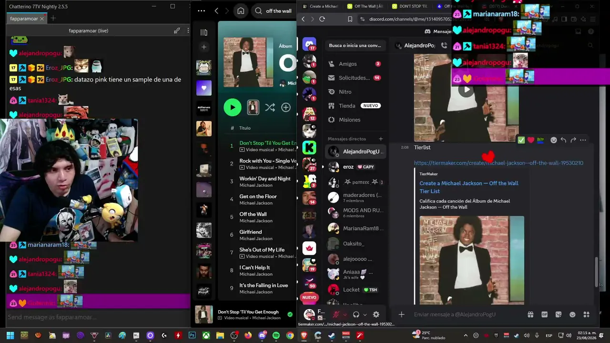Open Your Library icon in Spotify sidebar
Viewport: 610px width, 343px height.
204,32
